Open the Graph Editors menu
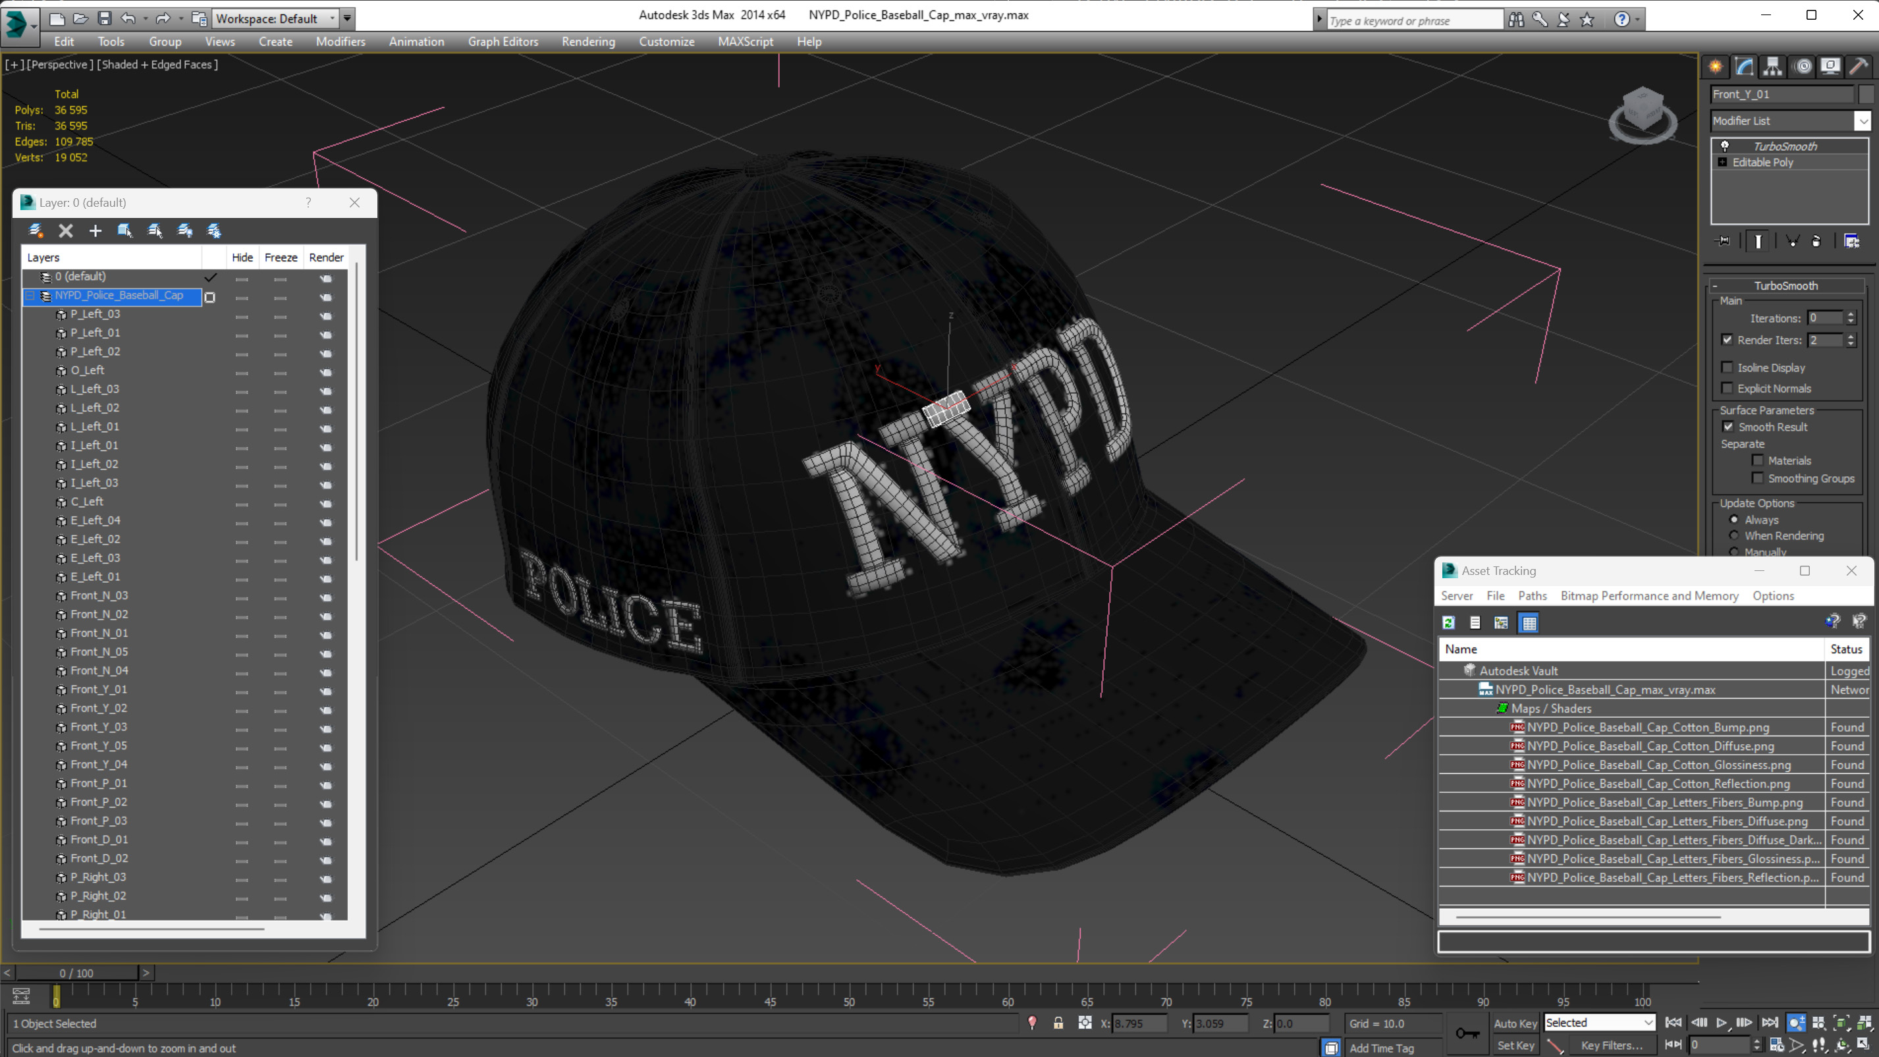 point(503,41)
